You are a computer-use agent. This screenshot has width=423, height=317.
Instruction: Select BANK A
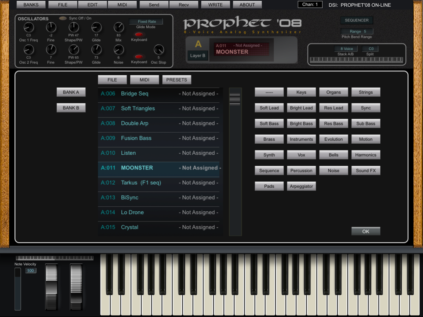pyautogui.click(x=71, y=92)
